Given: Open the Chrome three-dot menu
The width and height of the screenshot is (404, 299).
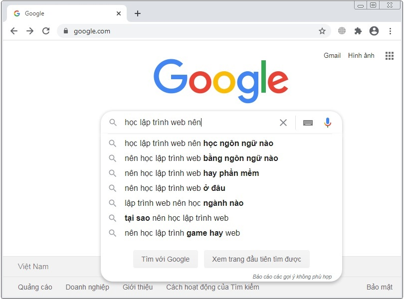Looking at the screenshot, I should [x=390, y=31].
